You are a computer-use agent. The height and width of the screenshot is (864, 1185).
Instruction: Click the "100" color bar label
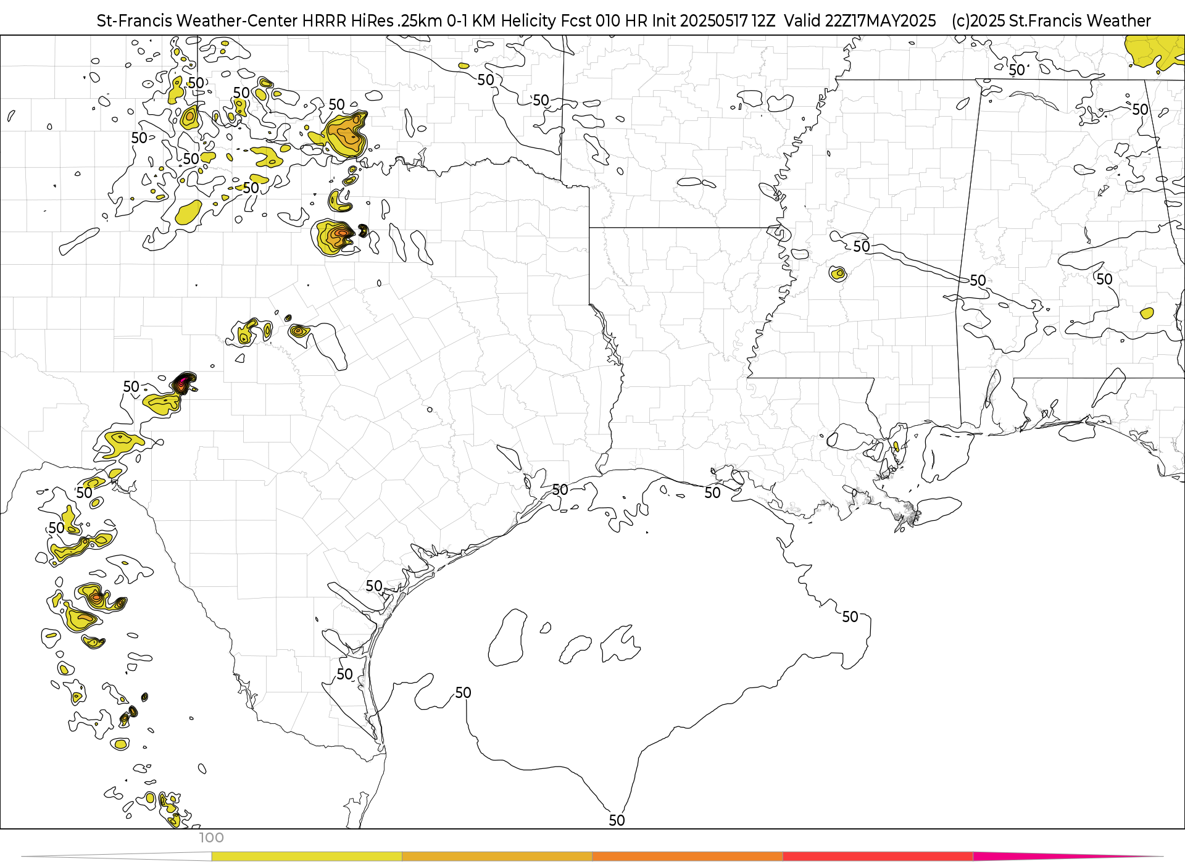pyautogui.click(x=211, y=838)
